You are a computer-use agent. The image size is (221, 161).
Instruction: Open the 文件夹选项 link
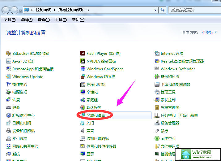coord(170,146)
